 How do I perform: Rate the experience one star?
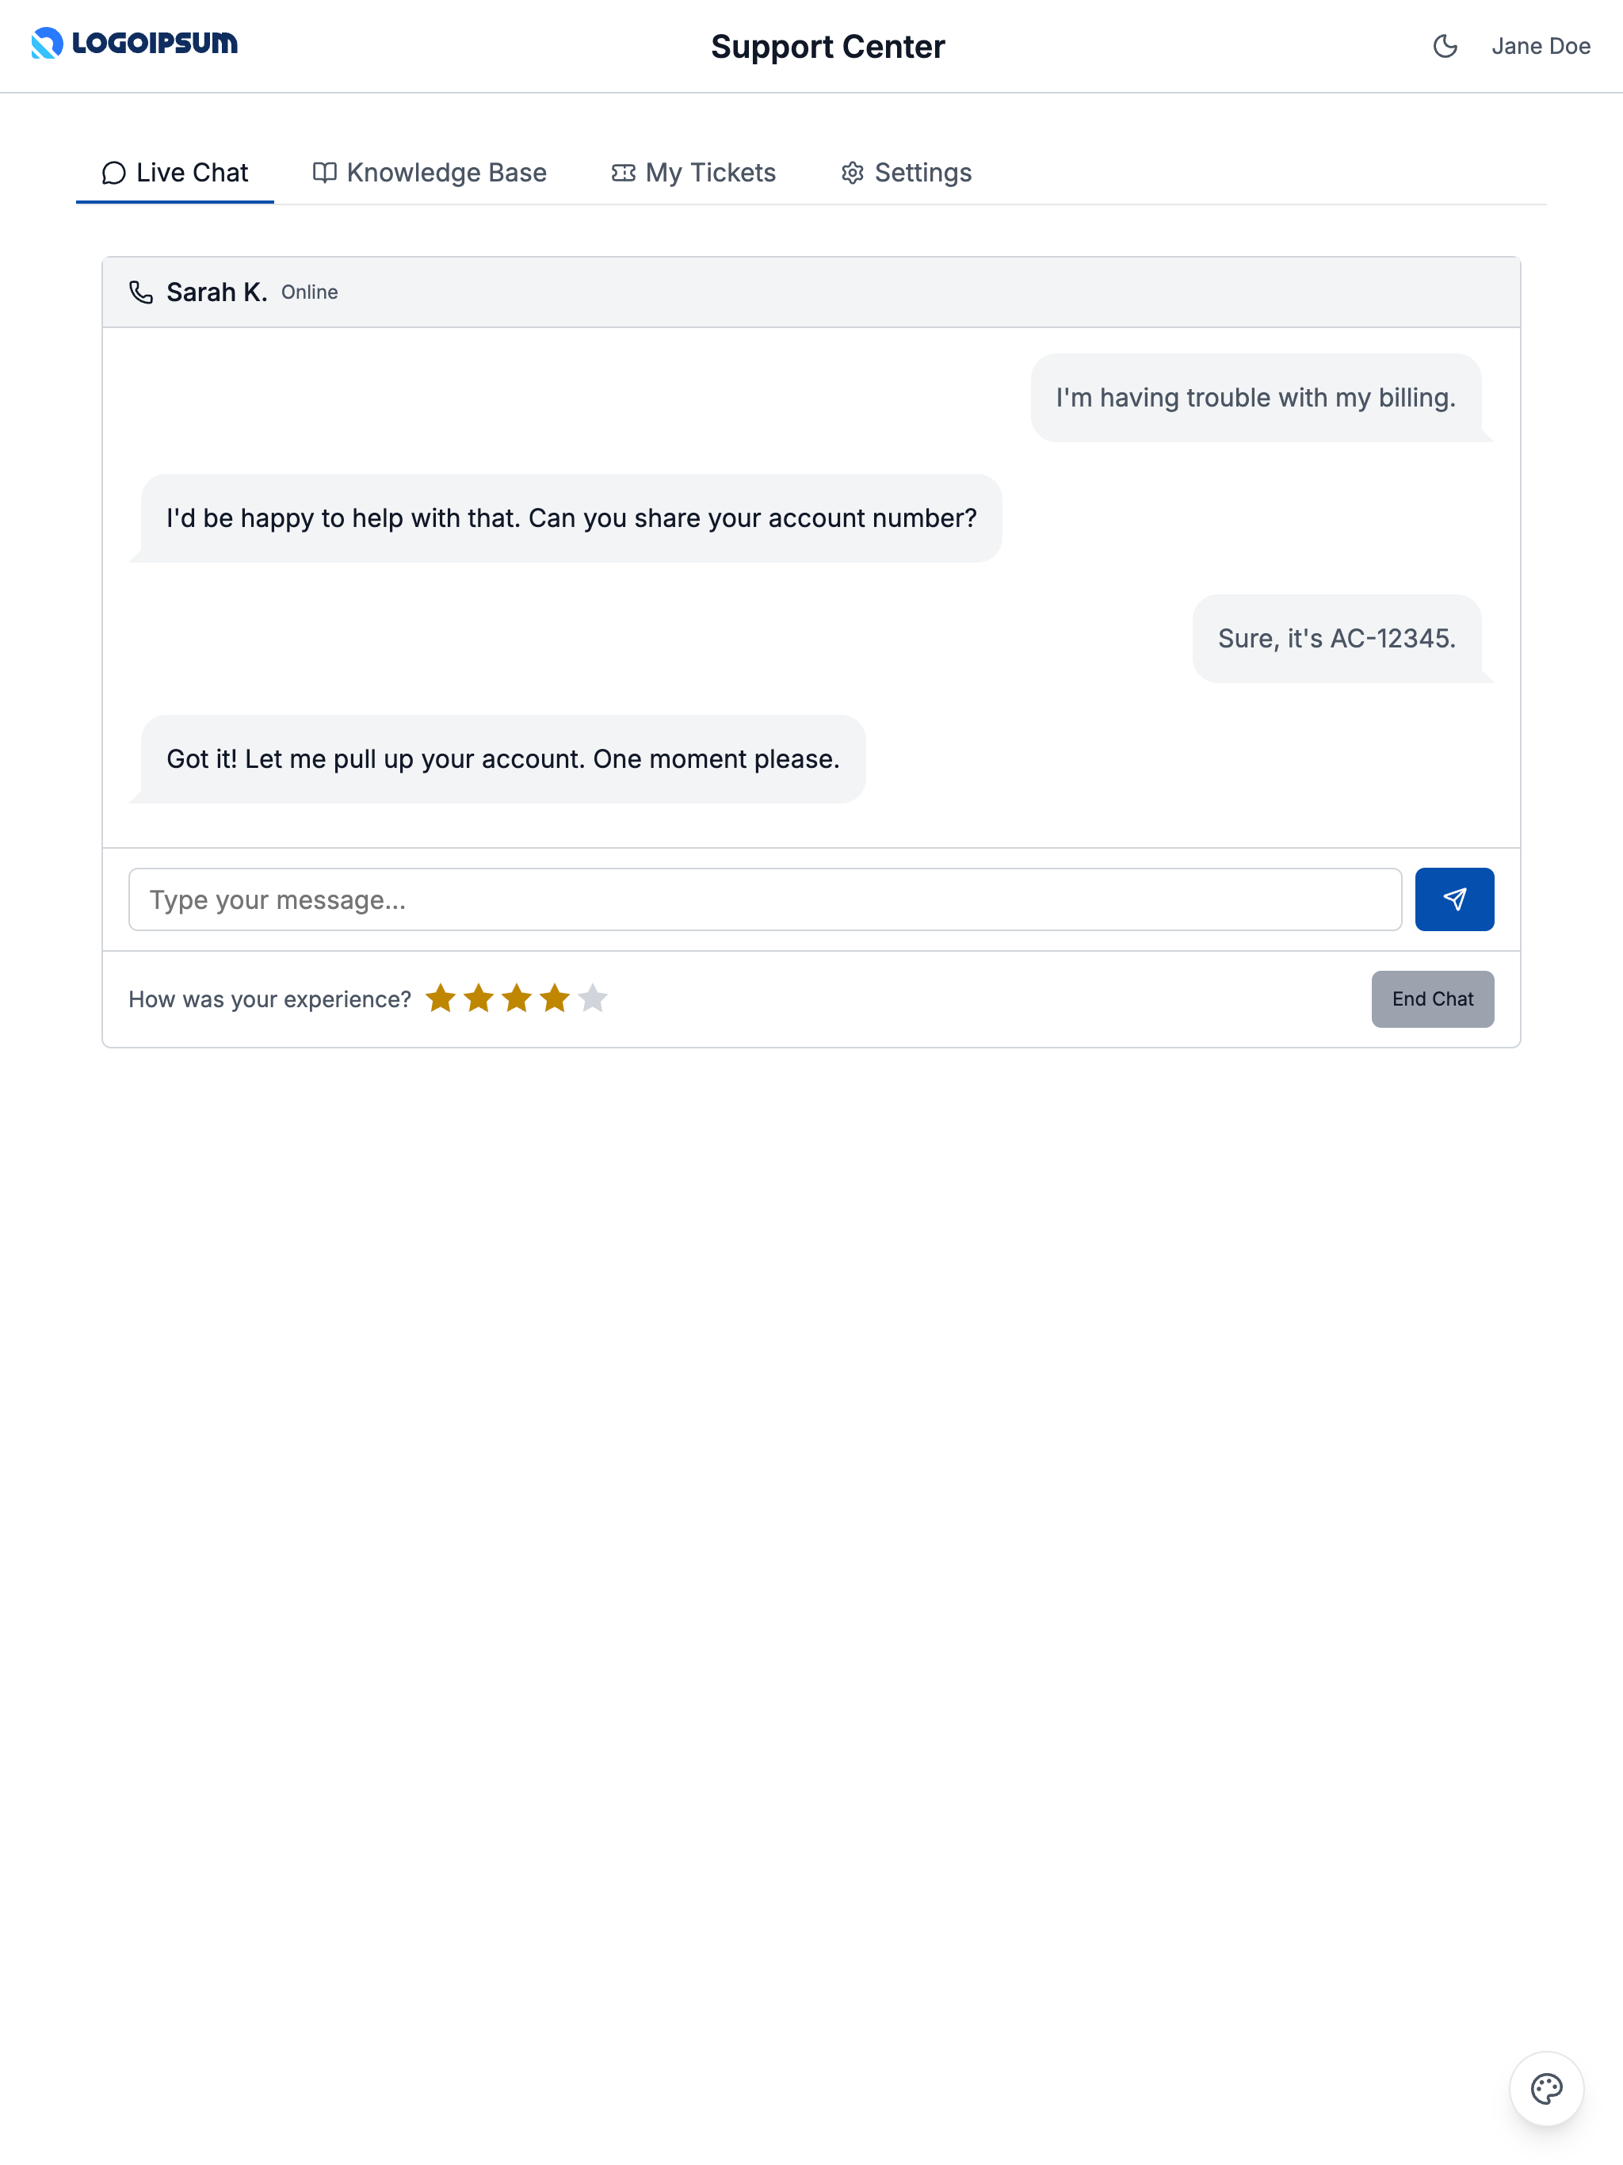pyautogui.click(x=441, y=998)
